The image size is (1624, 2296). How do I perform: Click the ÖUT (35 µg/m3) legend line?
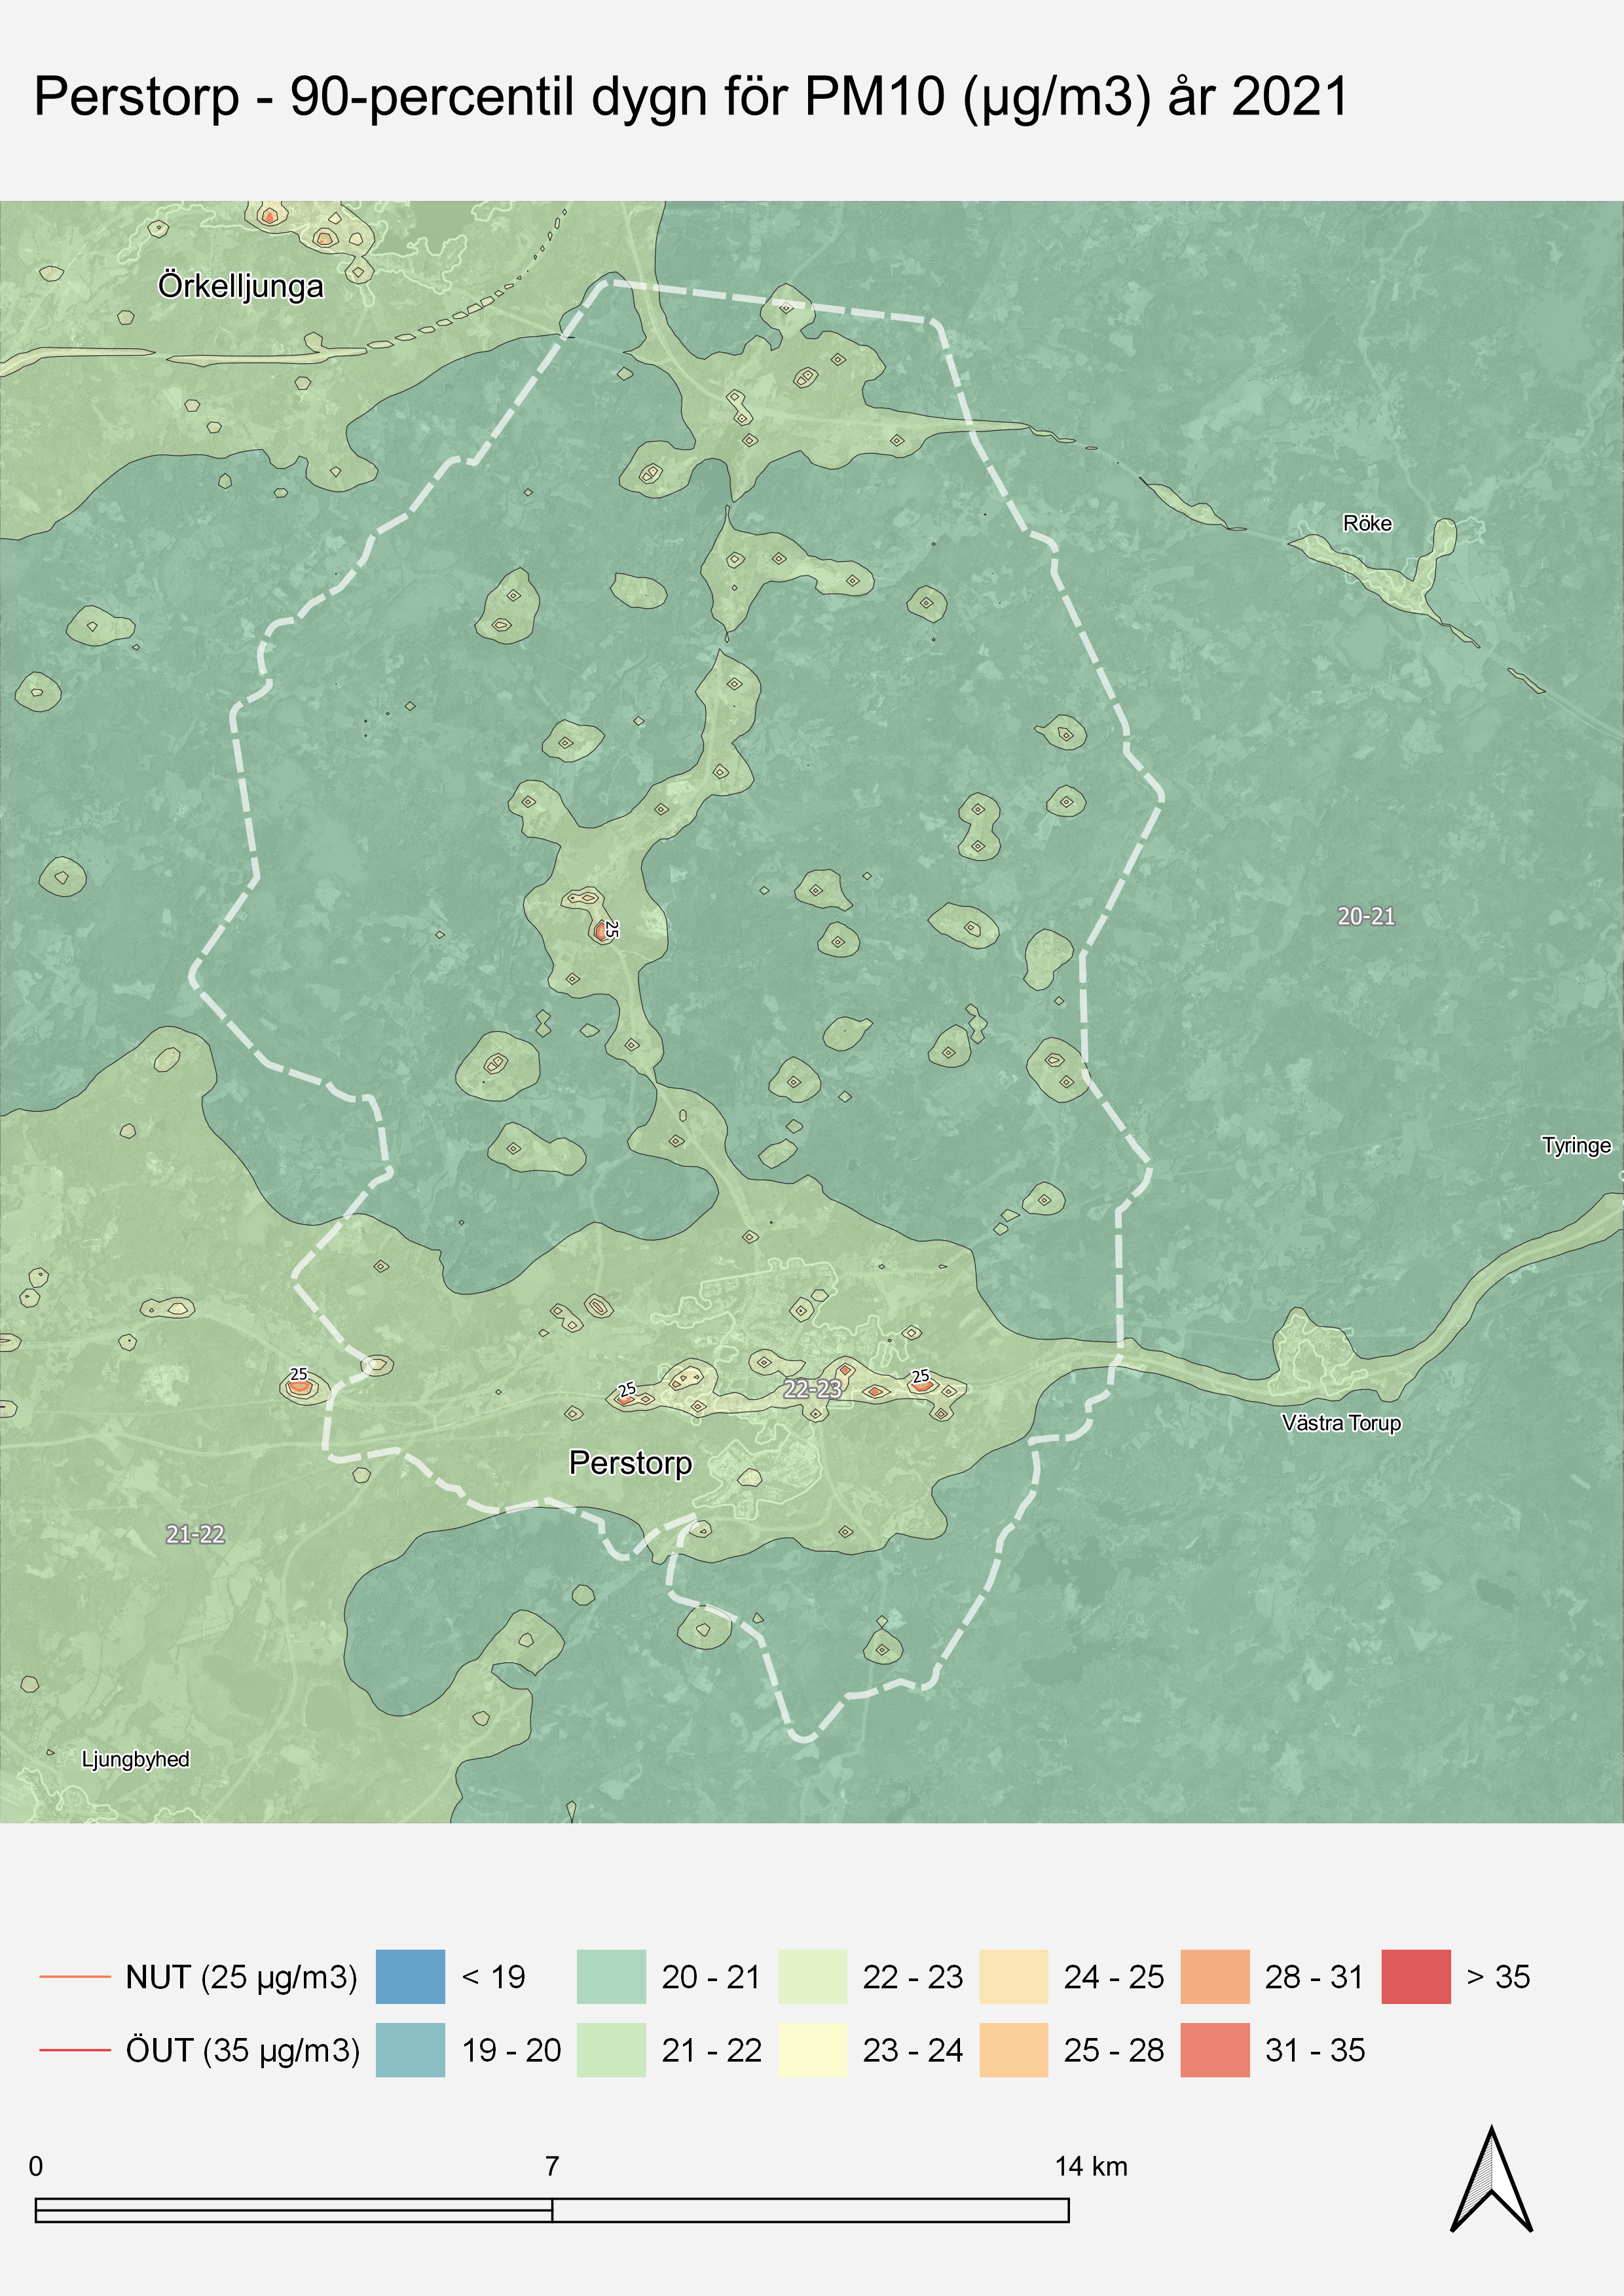coord(75,2050)
